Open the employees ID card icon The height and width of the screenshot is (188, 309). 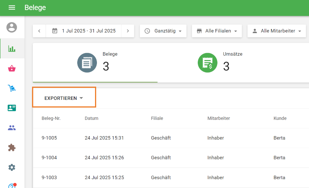click(x=12, y=108)
